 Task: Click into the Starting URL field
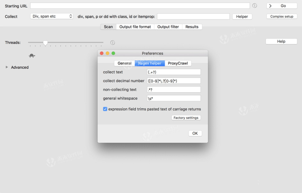[140, 5]
